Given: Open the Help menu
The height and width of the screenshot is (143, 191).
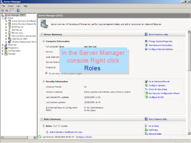Looking at the screenshot, I should [25, 6].
